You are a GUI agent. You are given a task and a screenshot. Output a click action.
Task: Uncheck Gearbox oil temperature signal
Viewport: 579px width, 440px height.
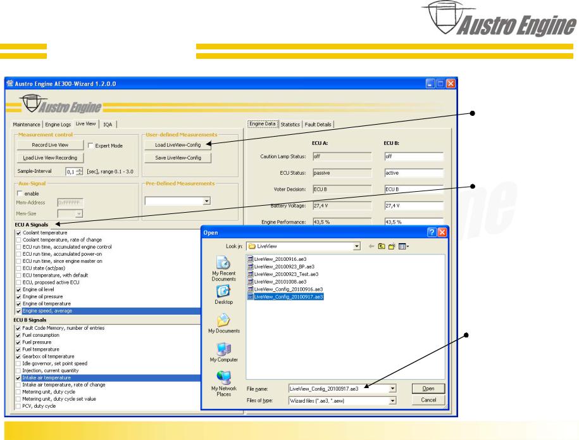click(x=18, y=357)
